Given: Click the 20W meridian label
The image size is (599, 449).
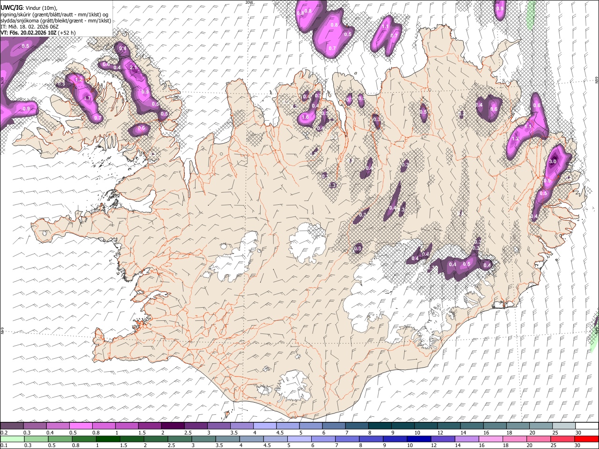Looking at the screenshot, I should coord(249,2).
